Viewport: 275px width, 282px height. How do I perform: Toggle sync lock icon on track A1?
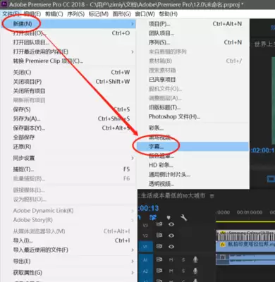pyautogui.click(x=159, y=259)
